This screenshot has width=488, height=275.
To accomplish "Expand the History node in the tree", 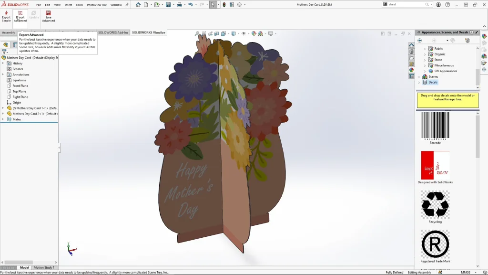I will pos(3,63).
